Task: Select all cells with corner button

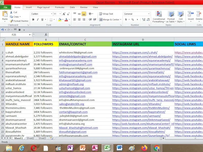Action: [x=3, y=40]
